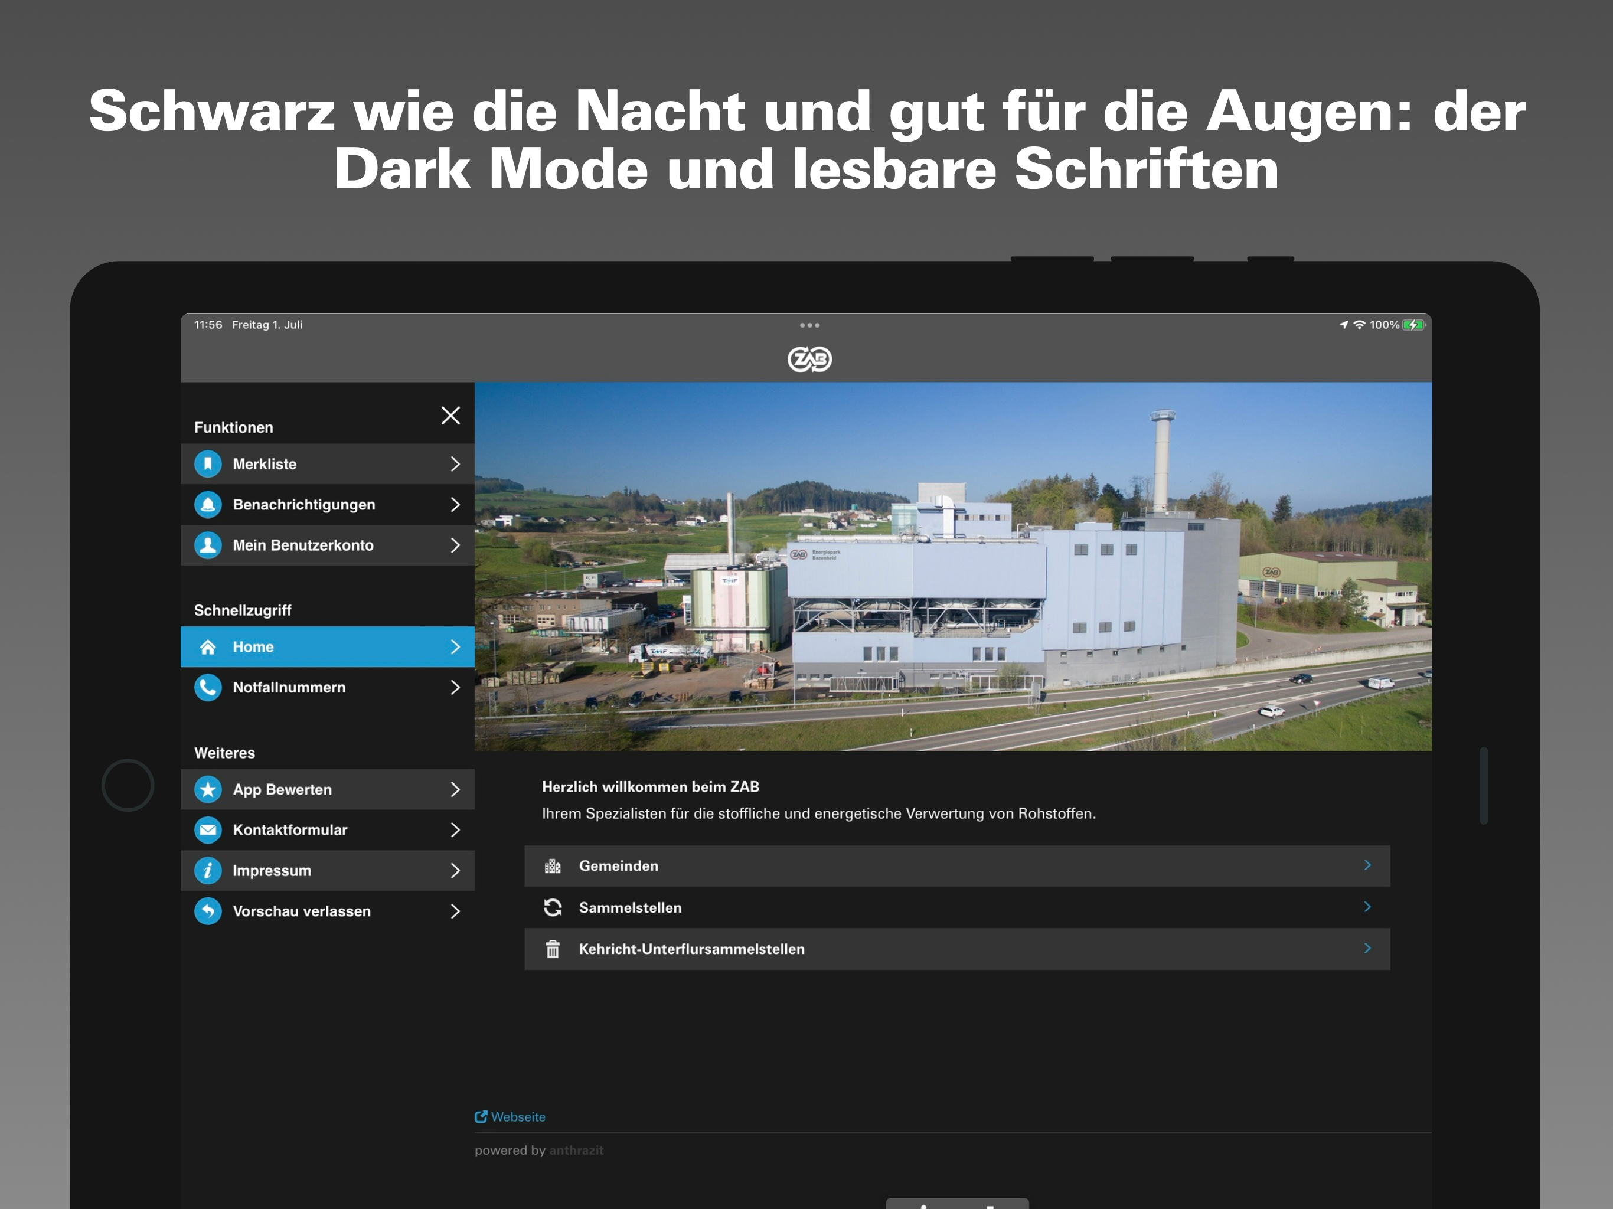Open Kontaktformular menu entry
The width and height of the screenshot is (1613, 1209).
coord(328,830)
